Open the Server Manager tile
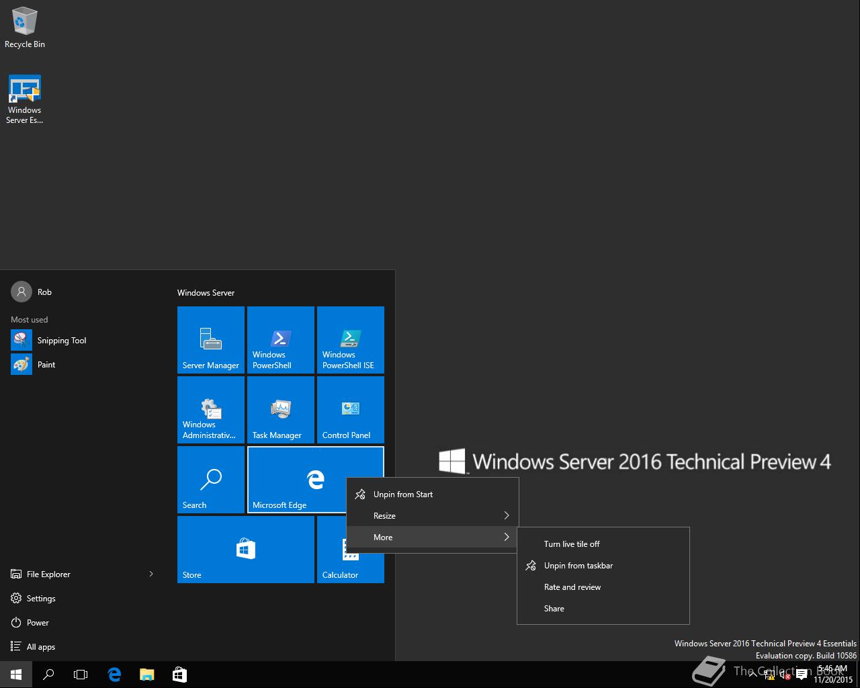The width and height of the screenshot is (860, 688). pos(210,339)
